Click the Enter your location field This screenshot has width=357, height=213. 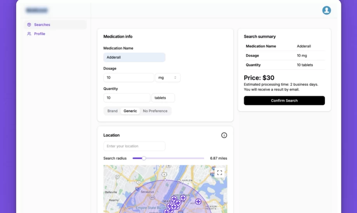[x=134, y=146]
